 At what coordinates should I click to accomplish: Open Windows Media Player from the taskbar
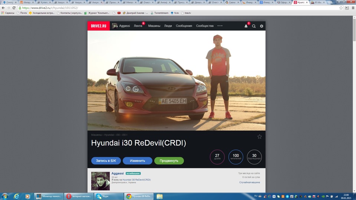27,196
